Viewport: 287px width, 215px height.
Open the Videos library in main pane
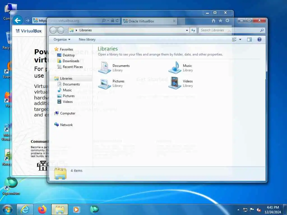[x=181, y=83]
